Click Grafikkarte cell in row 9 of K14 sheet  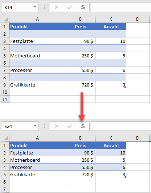(x=37, y=85)
